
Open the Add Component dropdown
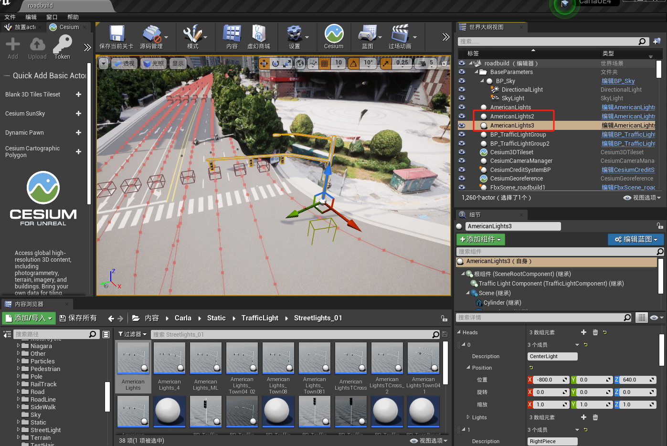480,239
